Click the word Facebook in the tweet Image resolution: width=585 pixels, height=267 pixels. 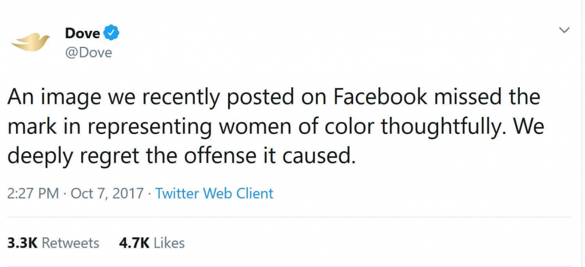tap(380, 96)
